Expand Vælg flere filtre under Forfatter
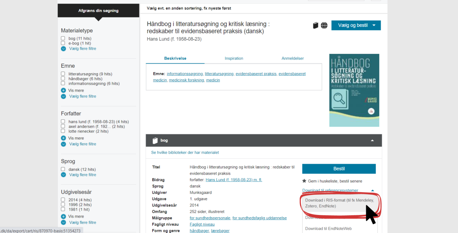This screenshot has height=233, width=458. [x=83, y=144]
